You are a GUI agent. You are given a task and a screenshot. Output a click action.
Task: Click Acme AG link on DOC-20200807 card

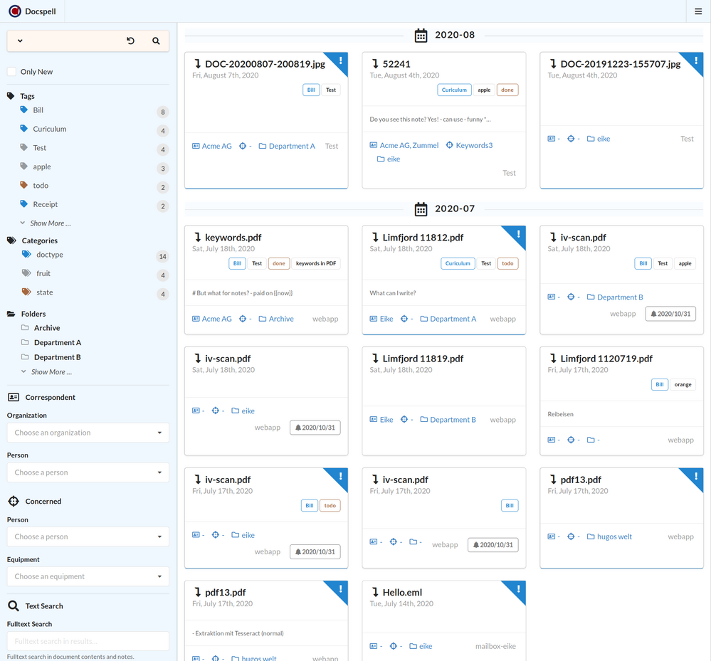216,147
